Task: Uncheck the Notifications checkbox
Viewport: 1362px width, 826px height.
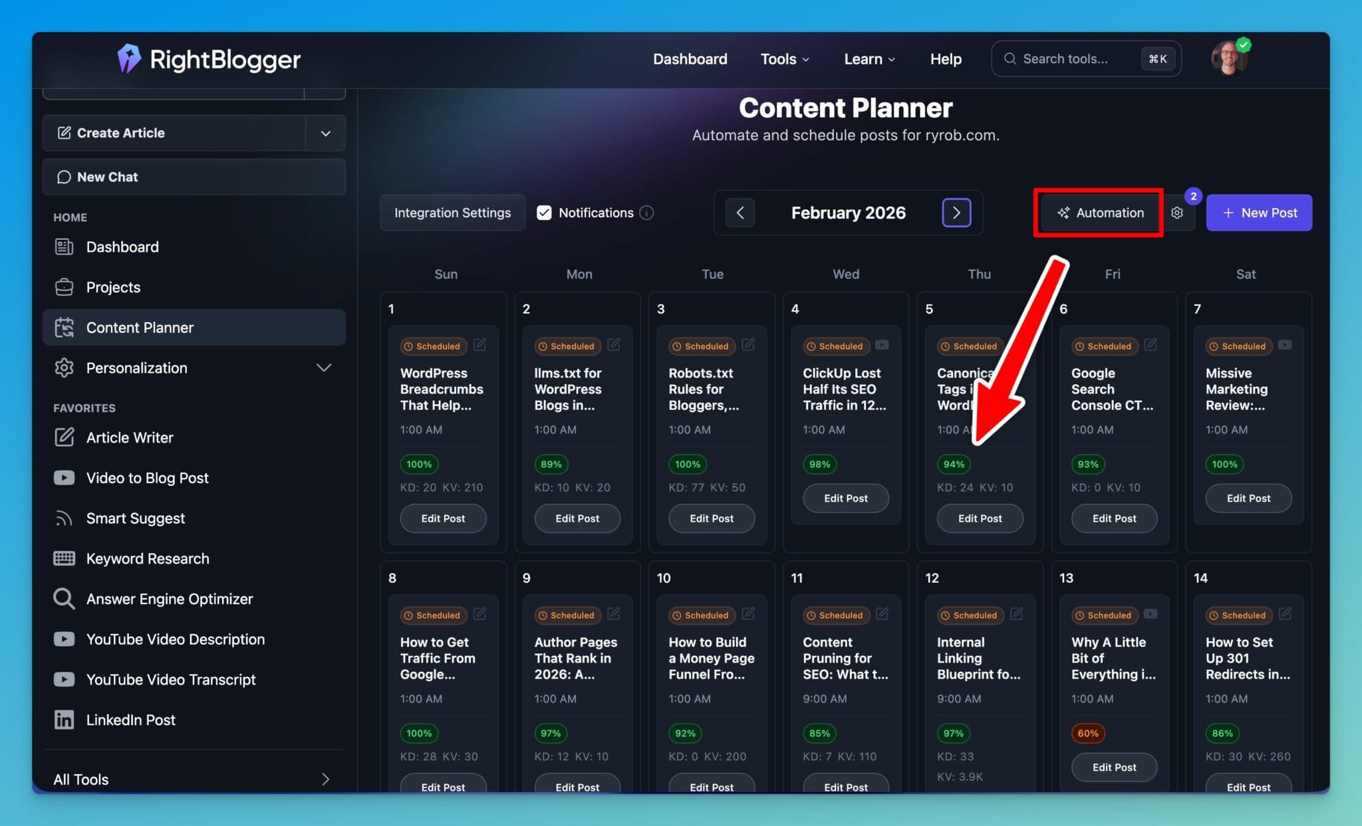Action: click(x=544, y=212)
